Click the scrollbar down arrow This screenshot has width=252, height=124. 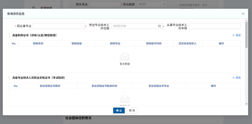[246, 104]
